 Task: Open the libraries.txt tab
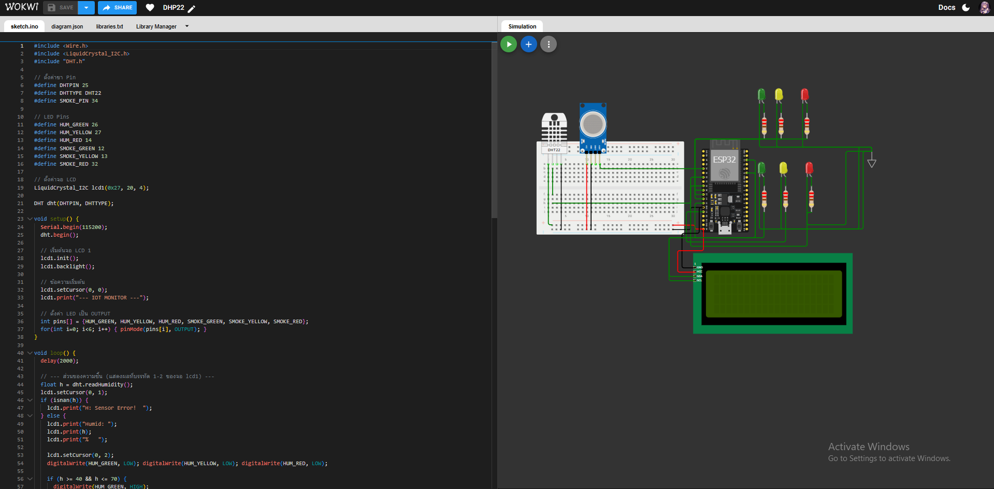pyautogui.click(x=109, y=26)
